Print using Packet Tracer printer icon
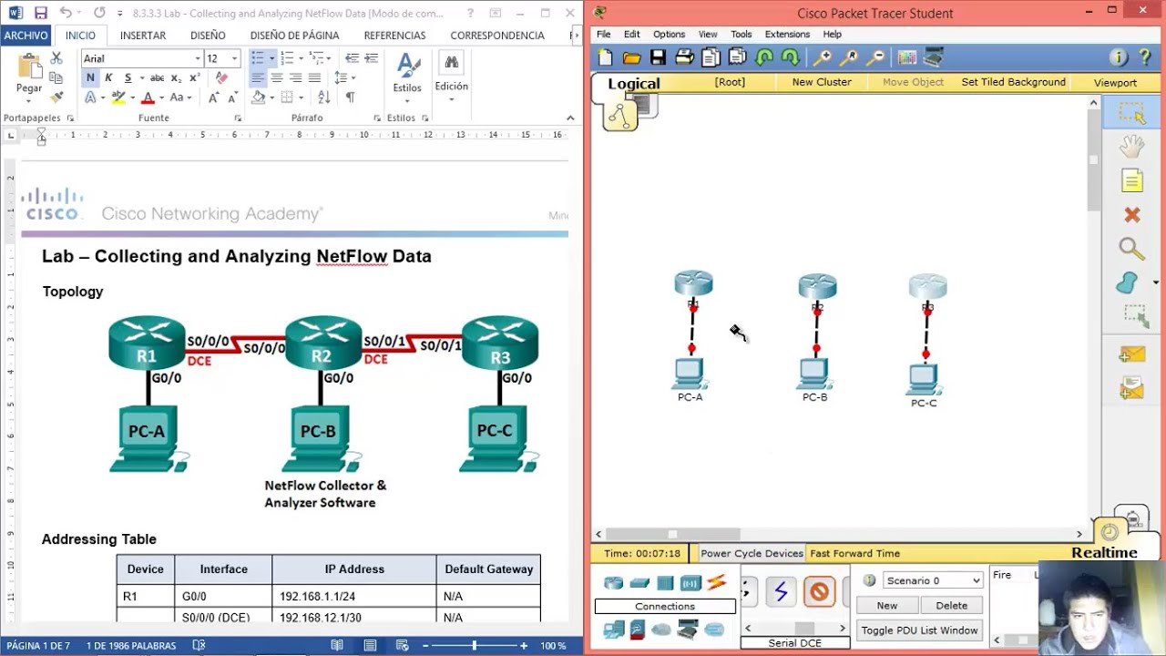Image resolution: width=1166 pixels, height=656 pixels. [684, 57]
